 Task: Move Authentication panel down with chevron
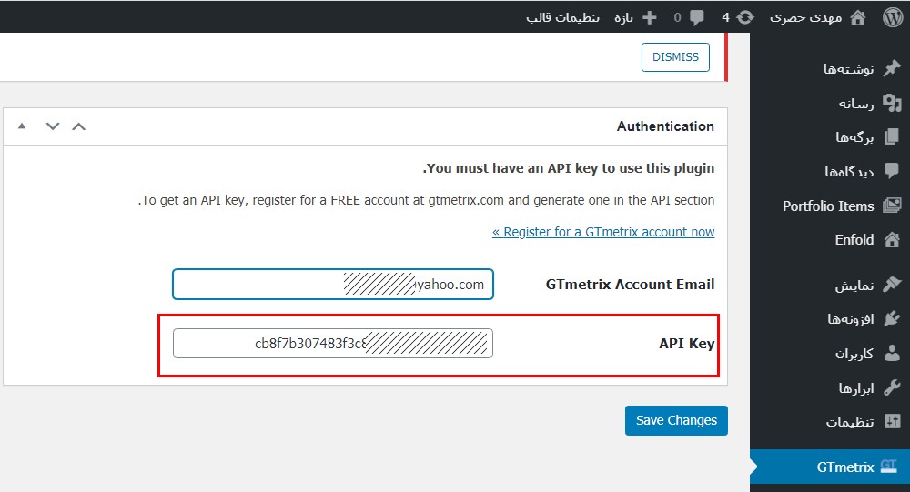[x=53, y=126]
